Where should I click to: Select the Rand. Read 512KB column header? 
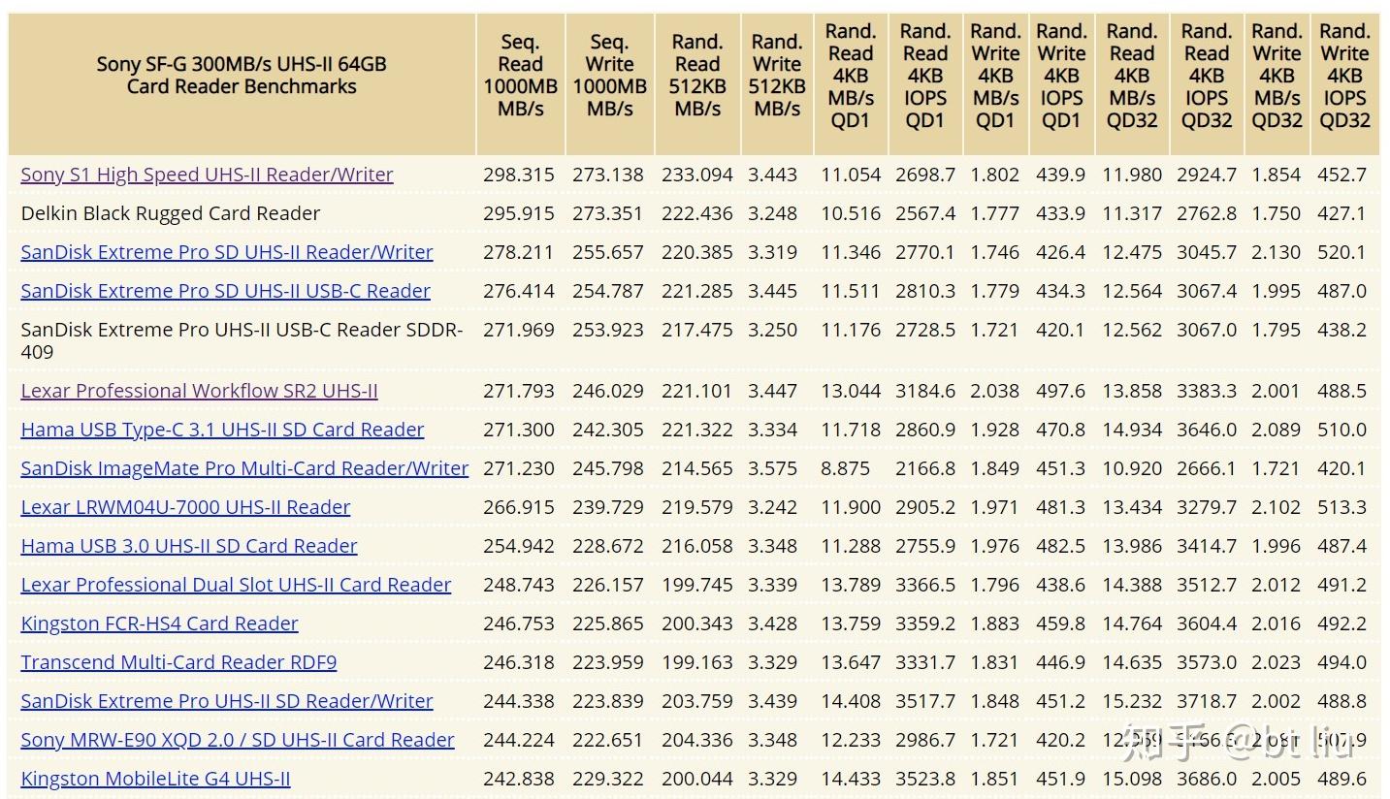tap(697, 76)
